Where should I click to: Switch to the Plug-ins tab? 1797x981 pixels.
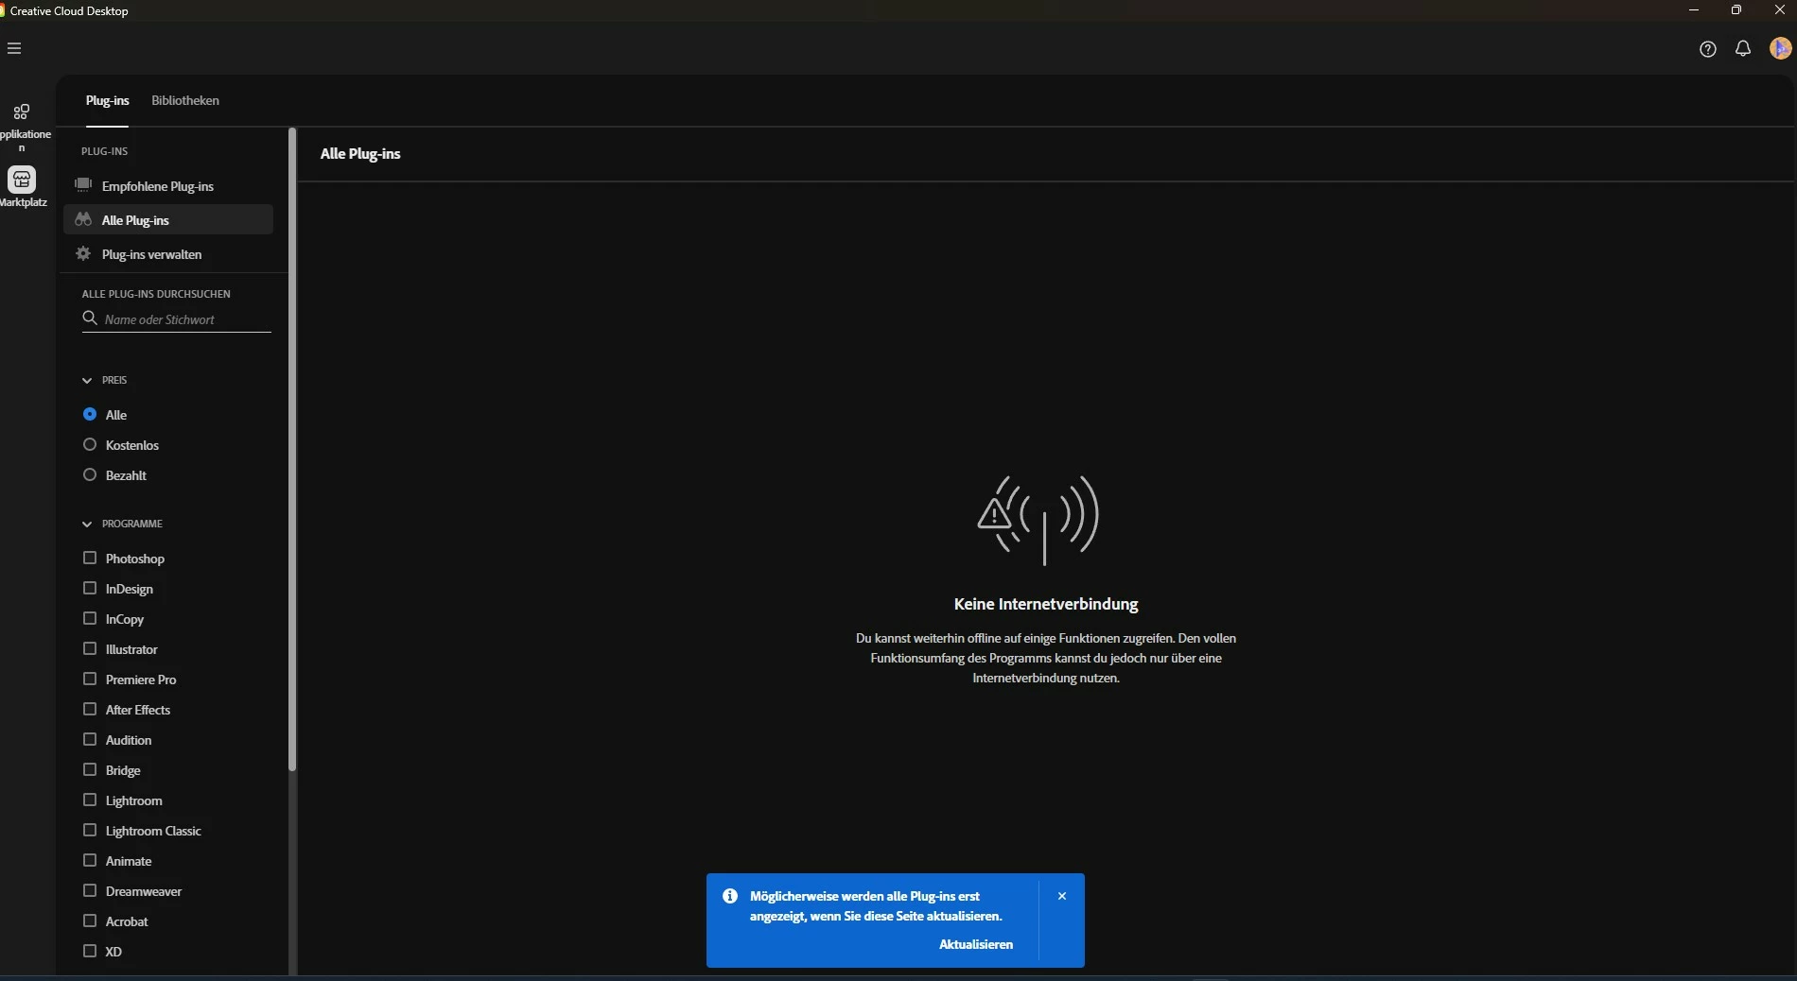pos(108,100)
